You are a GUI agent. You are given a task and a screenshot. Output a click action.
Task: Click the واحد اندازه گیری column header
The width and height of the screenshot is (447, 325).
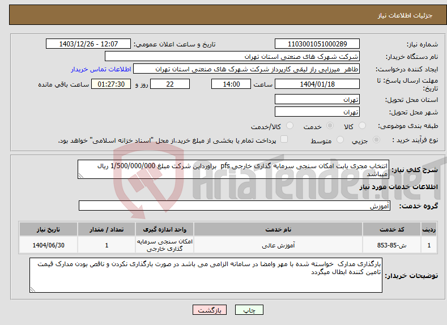(x=164, y=229)
